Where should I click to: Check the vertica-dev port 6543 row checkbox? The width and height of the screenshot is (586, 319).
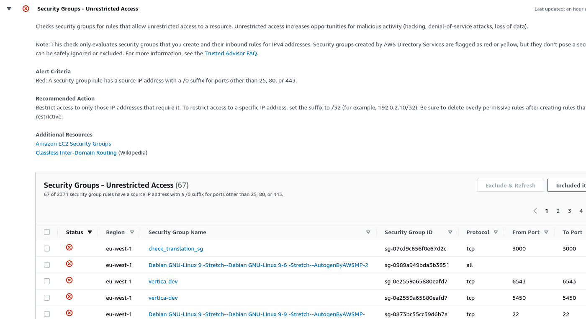click(47, 281)
